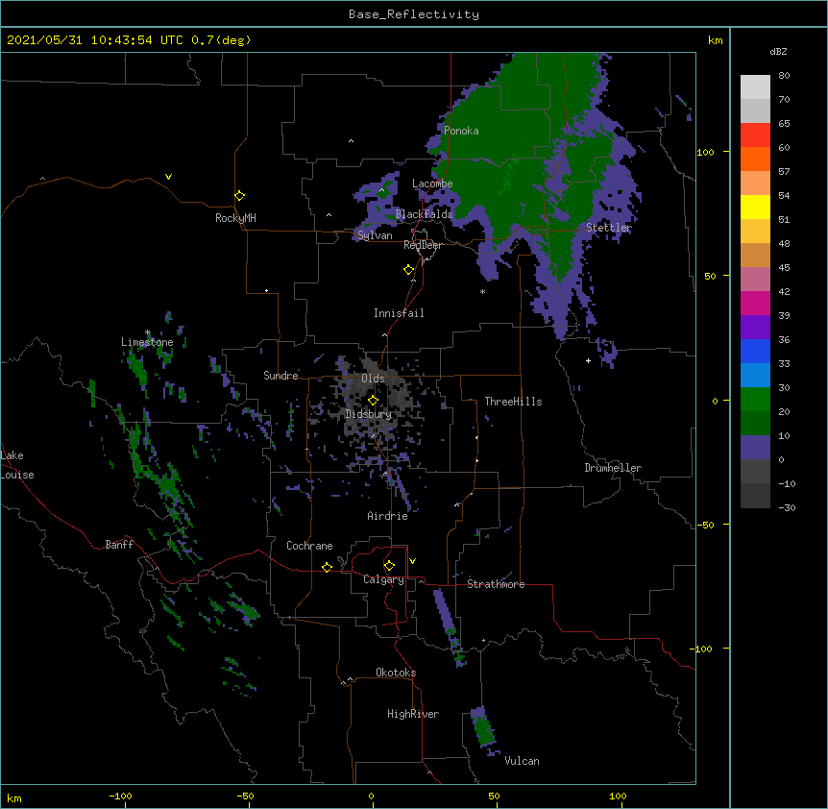Select the Airdrie label
828x809 pixels.
point(388,516)
